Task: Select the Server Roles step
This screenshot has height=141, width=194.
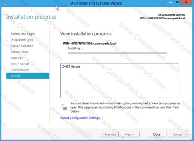Action: 19,52
